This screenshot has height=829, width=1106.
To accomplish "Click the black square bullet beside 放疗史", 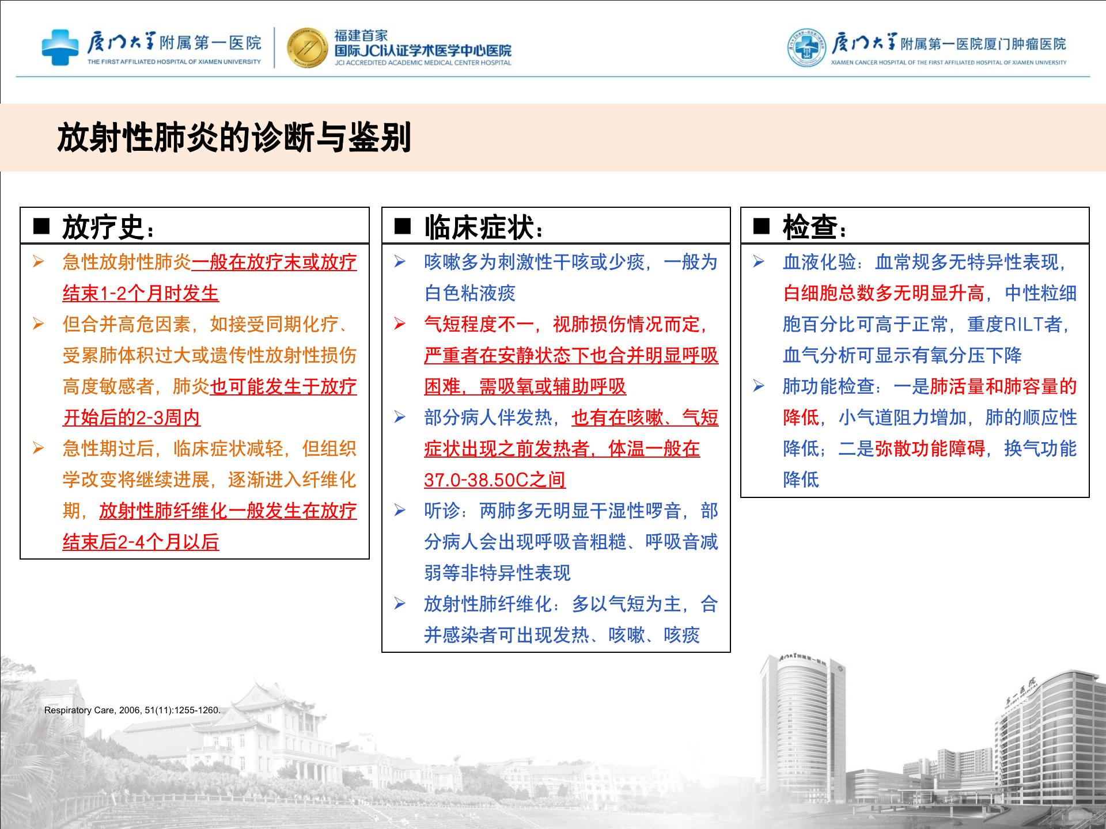I will coord(42,226).
